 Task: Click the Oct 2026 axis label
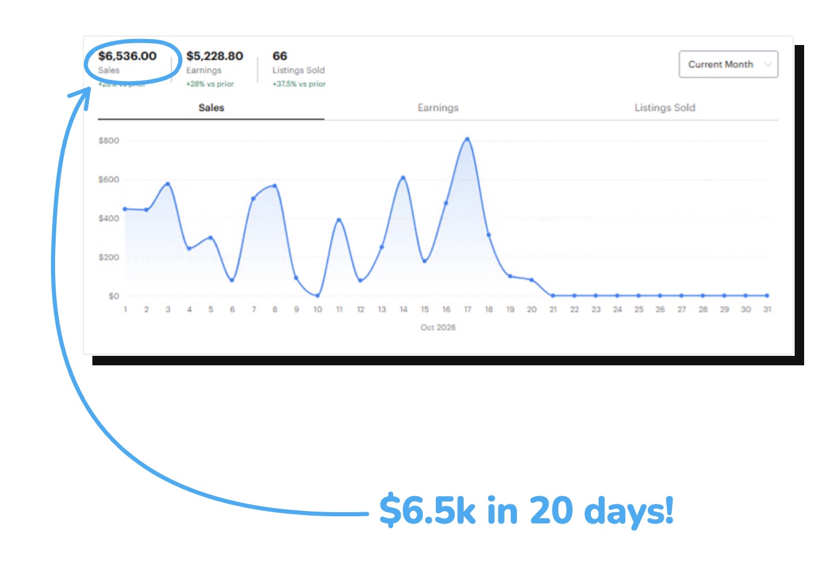coord(438,327)
